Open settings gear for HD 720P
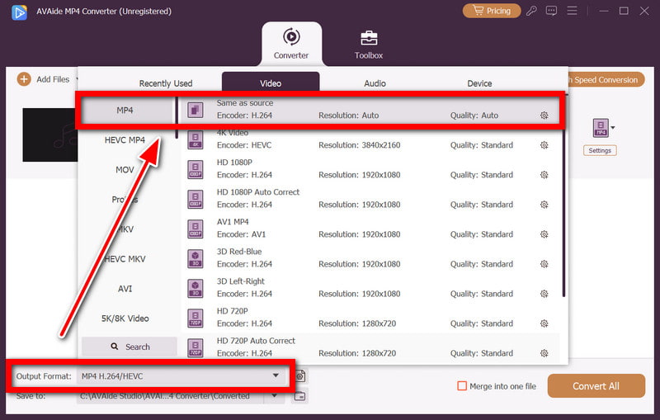The image size is (660, 420). pos(544,323)
